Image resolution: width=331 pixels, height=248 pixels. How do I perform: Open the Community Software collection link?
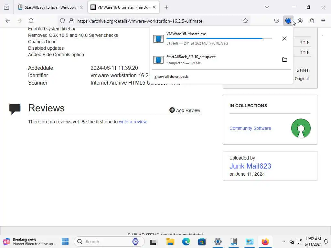point(250,128)
